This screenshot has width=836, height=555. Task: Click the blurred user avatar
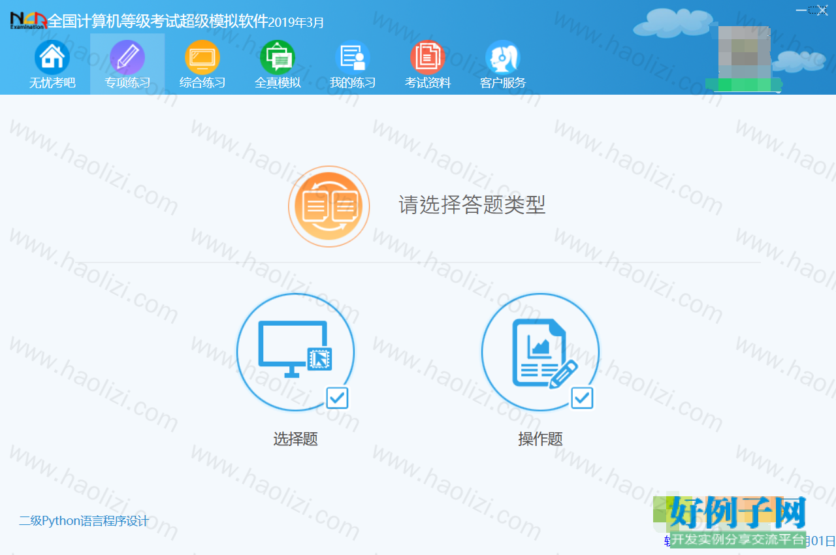pyautogui.click(x=744, y=51)
